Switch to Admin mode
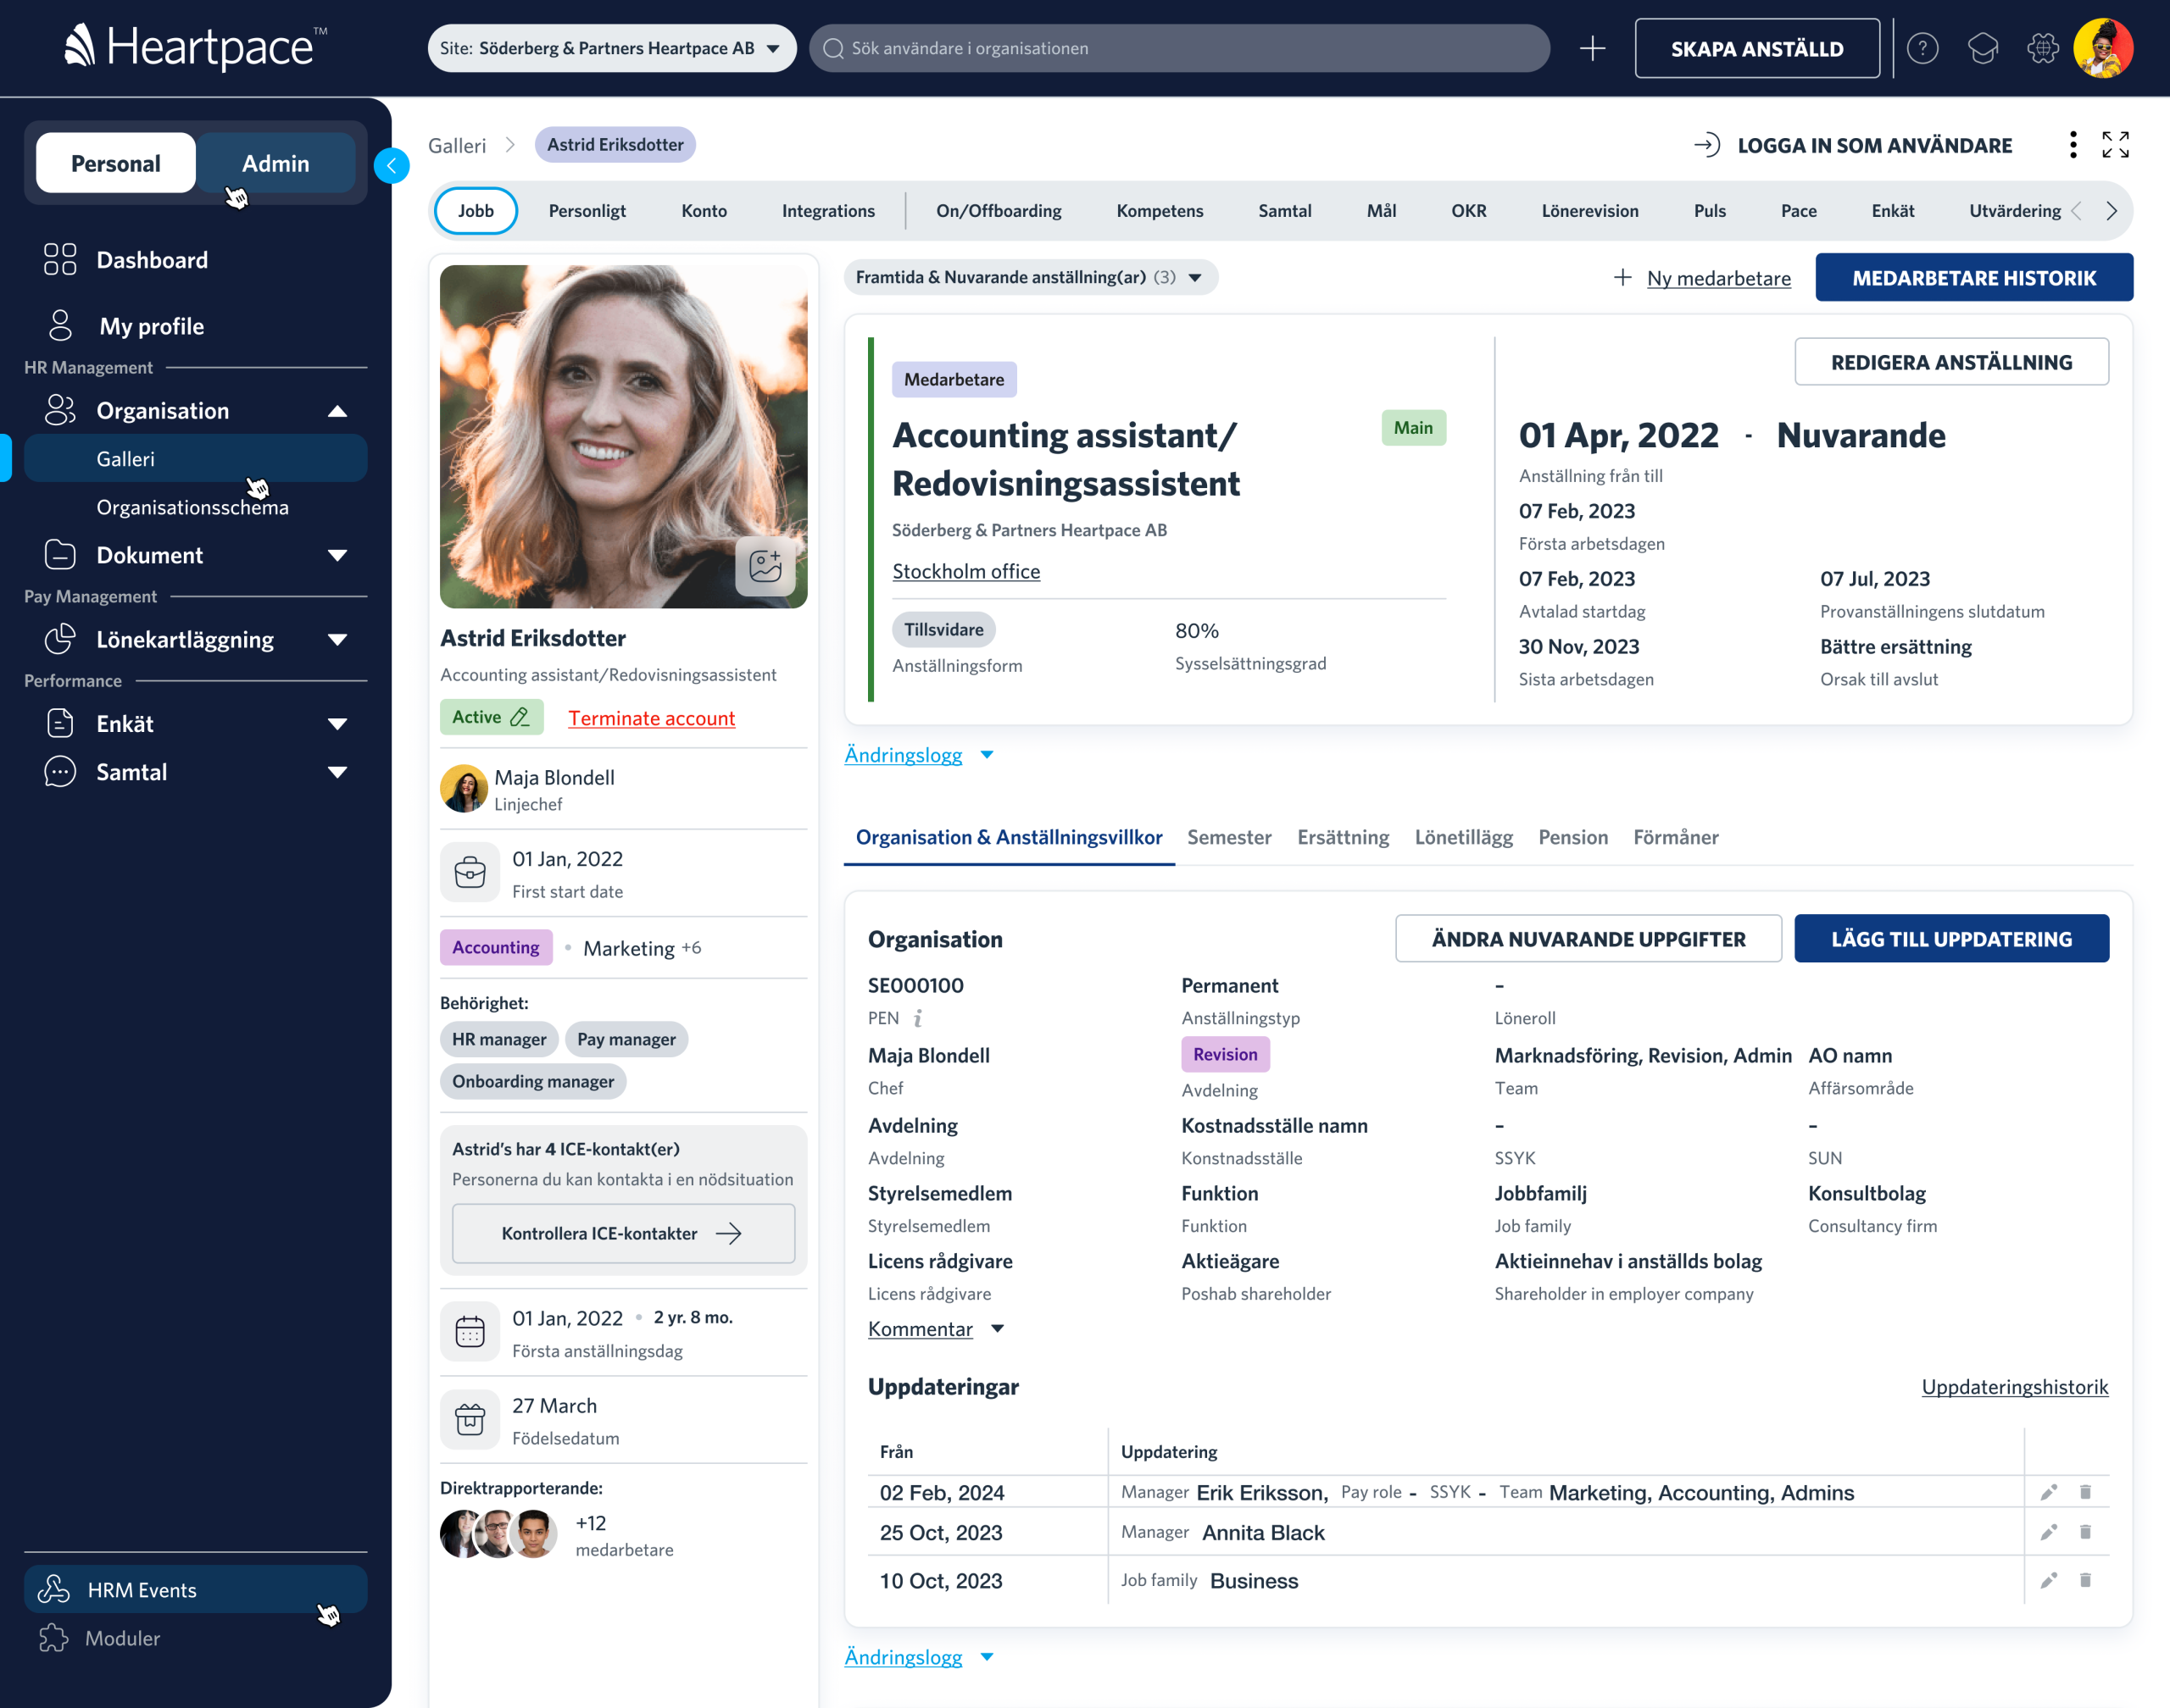Image resolution: width=2170 pixels, height=1708 pixels. point(275,163)
